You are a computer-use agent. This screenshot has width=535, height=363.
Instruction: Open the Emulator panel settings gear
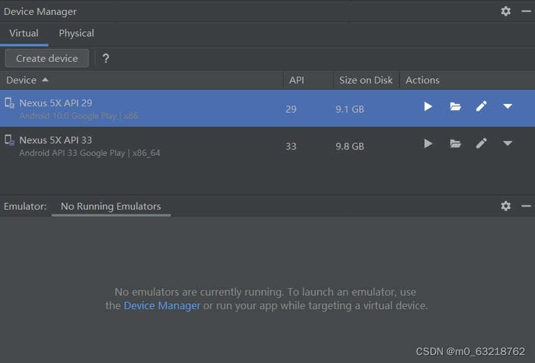tap(505, 206)
